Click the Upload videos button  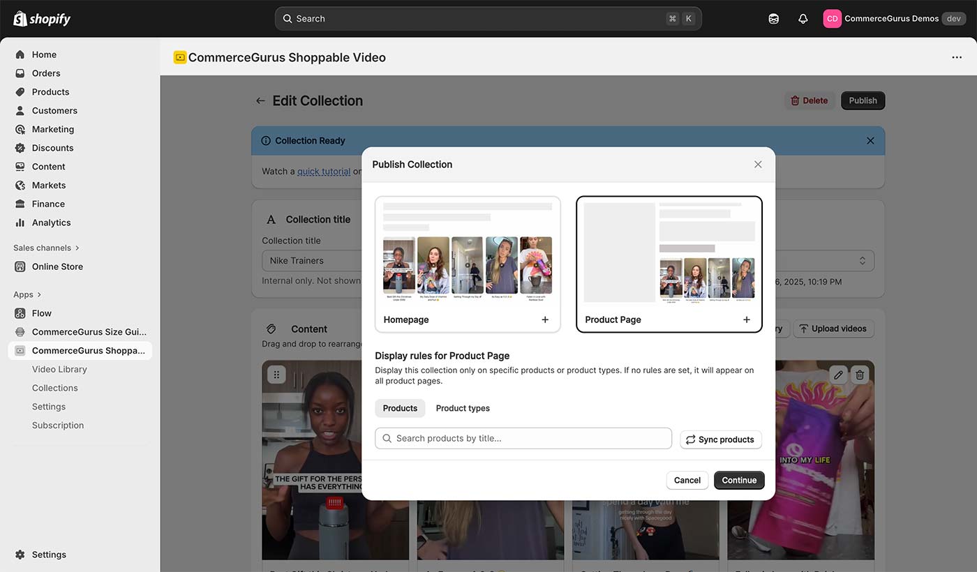coord(833,328)
